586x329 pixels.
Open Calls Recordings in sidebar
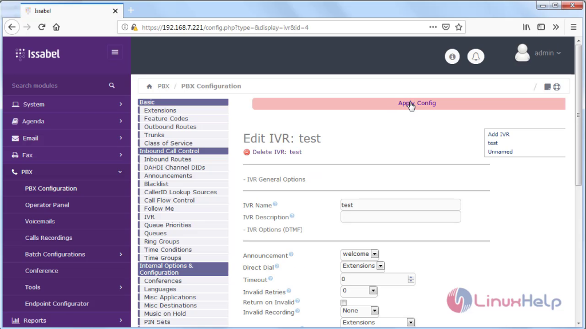(49, 238)
